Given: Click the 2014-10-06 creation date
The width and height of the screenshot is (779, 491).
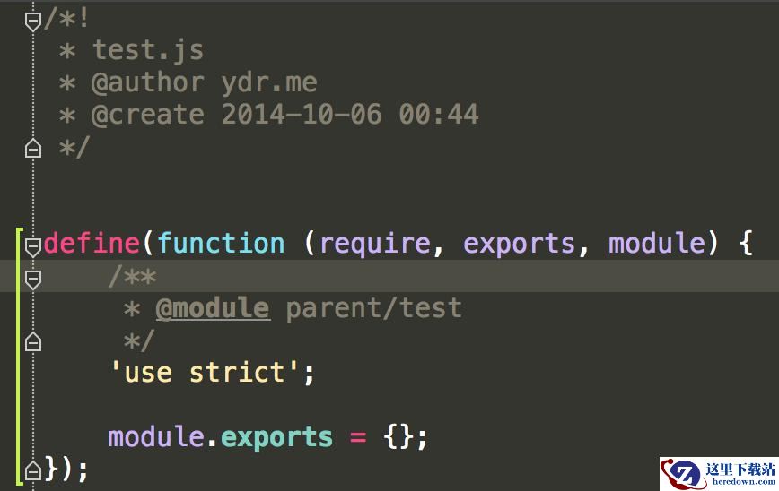Looking at the screenshot, I should click(301, 115).
